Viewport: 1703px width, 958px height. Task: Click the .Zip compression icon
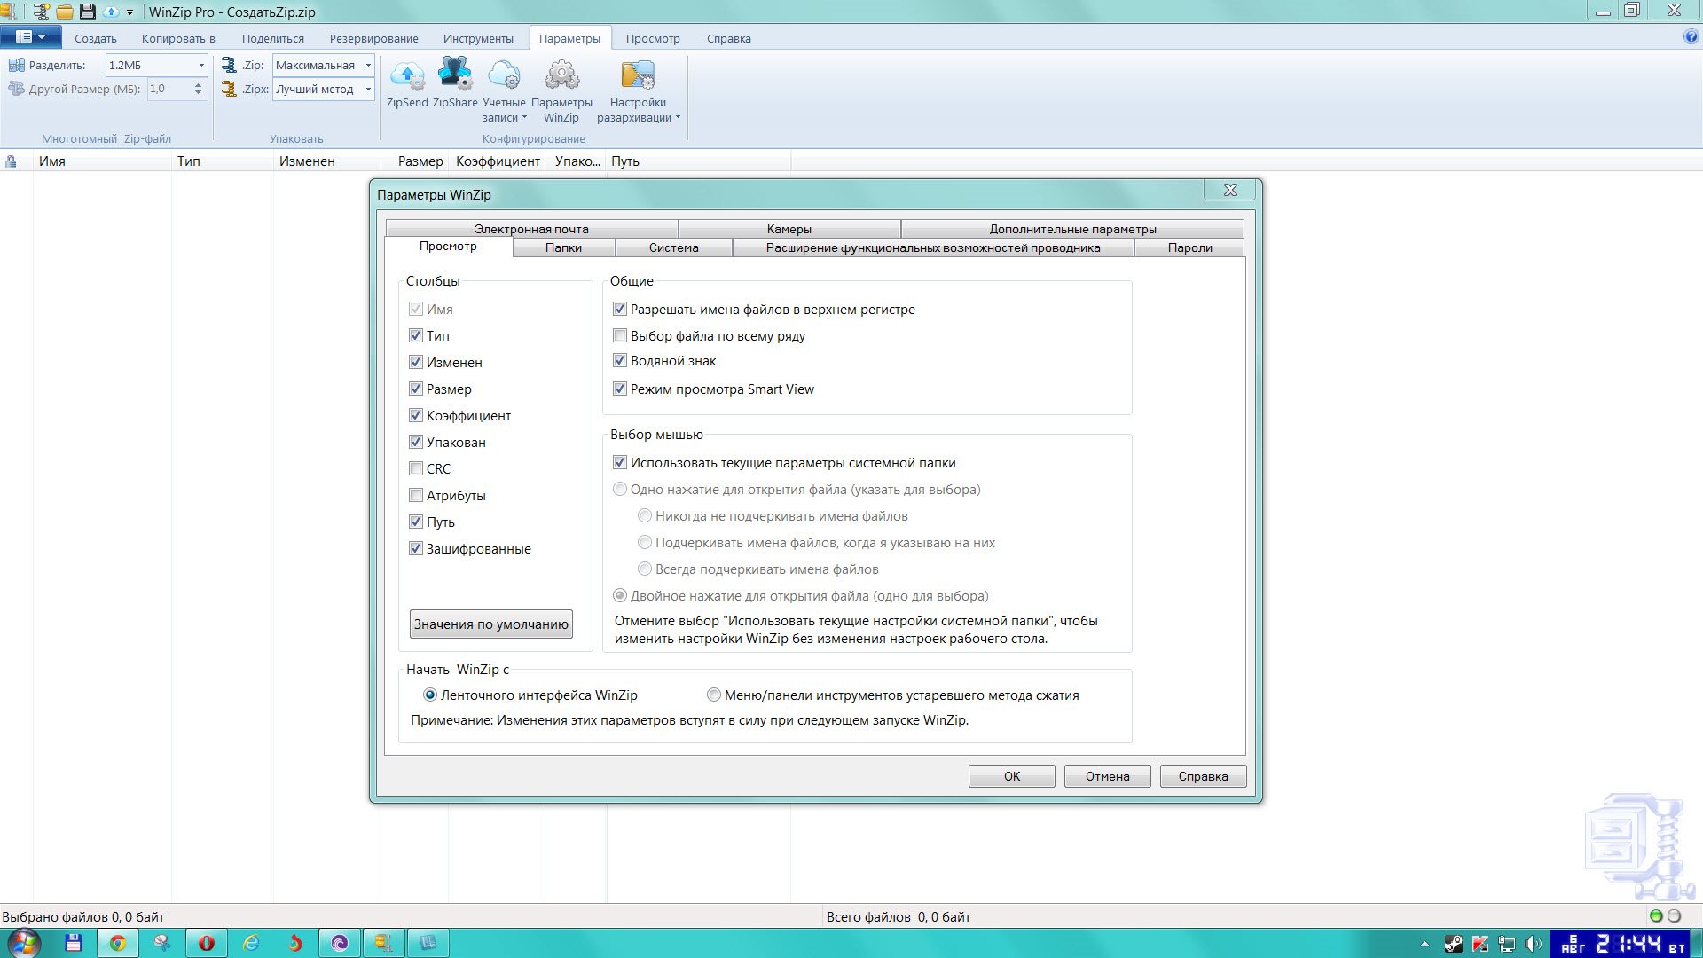pyautogui.click(x=229, y=65)
